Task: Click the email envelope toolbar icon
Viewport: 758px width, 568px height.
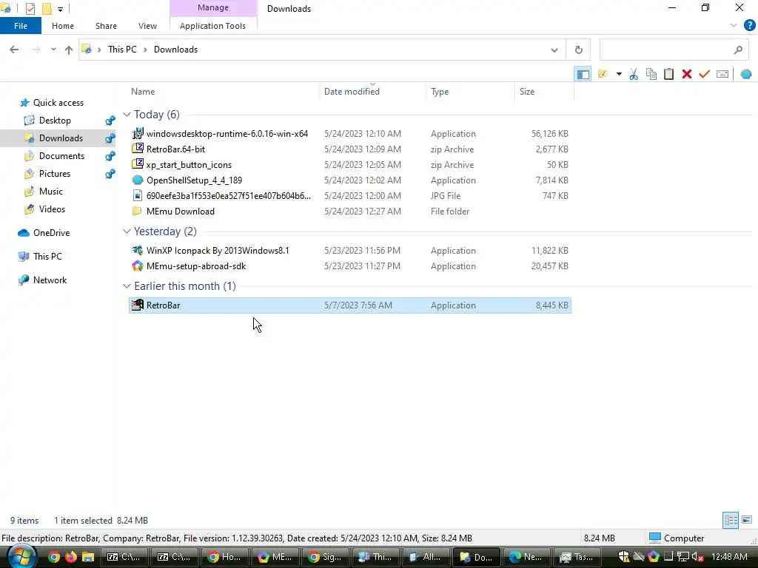Action: point(722,75)
